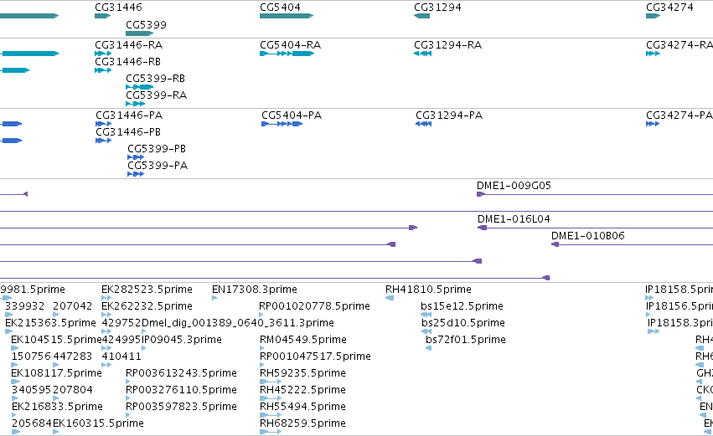Image resolution: width=713 pixels, height=436 pixels.
Task: Select the CG34274 gene label
Action: (x=669, y=8)
